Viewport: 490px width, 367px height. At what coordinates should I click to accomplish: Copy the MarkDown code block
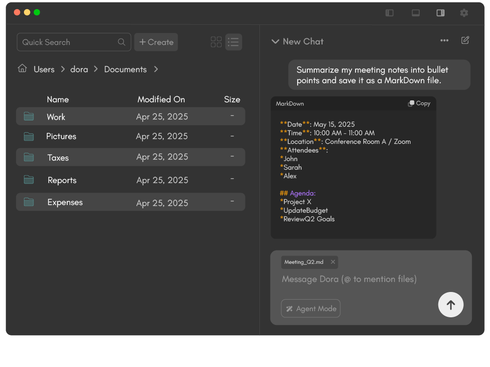[x=419, y=103]
